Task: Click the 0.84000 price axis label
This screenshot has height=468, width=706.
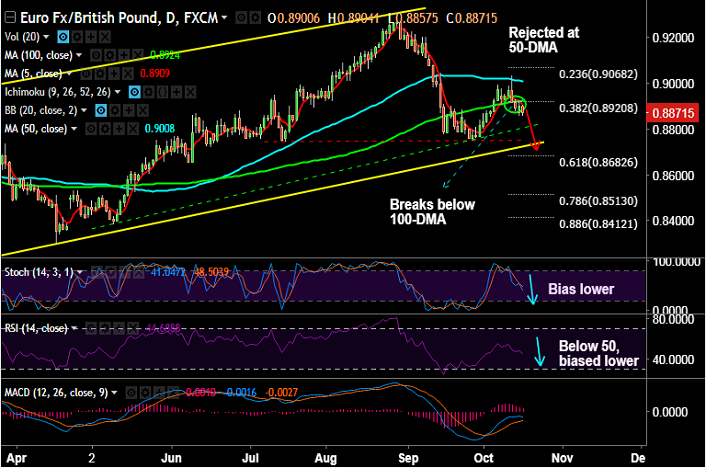Action: tap(673, 222)
